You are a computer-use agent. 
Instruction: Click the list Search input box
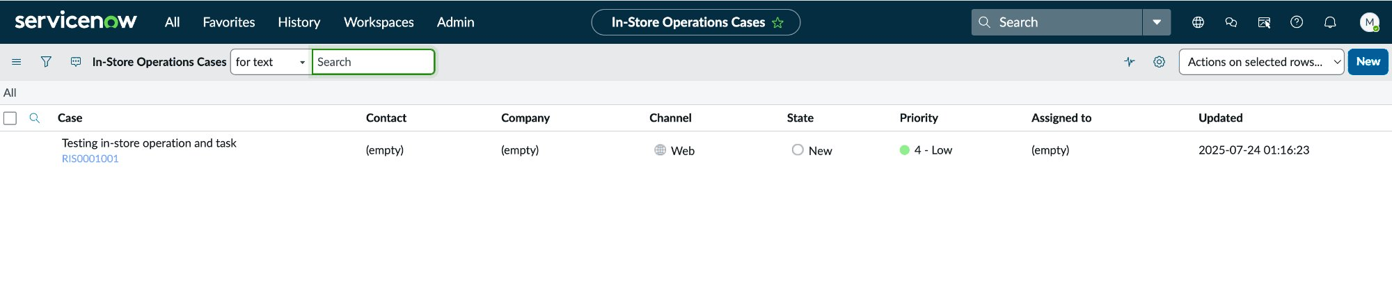click(374, 62)
